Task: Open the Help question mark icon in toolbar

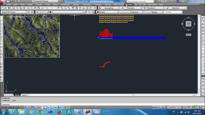Action: coord(95,8)
